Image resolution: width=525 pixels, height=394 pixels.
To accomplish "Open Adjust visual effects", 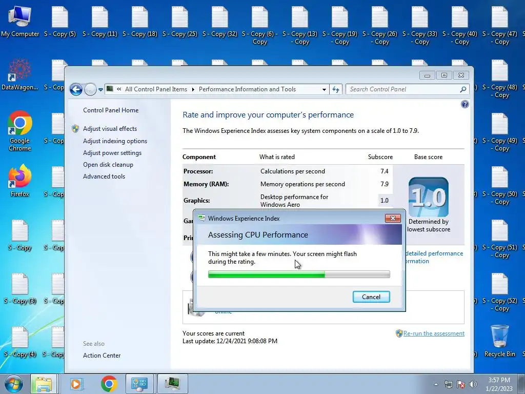I will (x=110, y=129).
